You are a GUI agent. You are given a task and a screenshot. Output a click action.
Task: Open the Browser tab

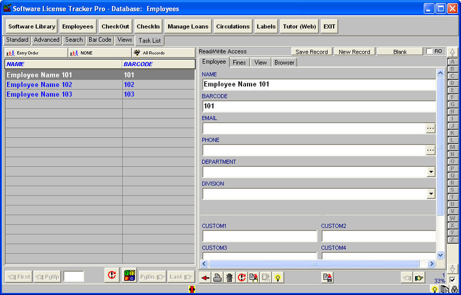pos(284,63)
